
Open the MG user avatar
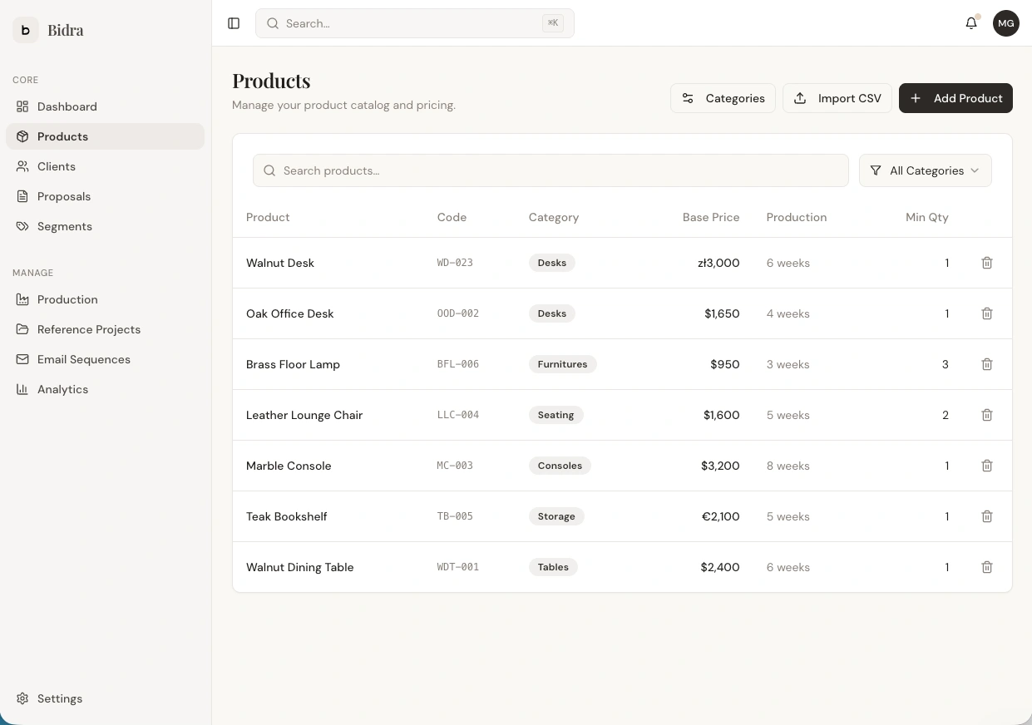coord(1006,23)
